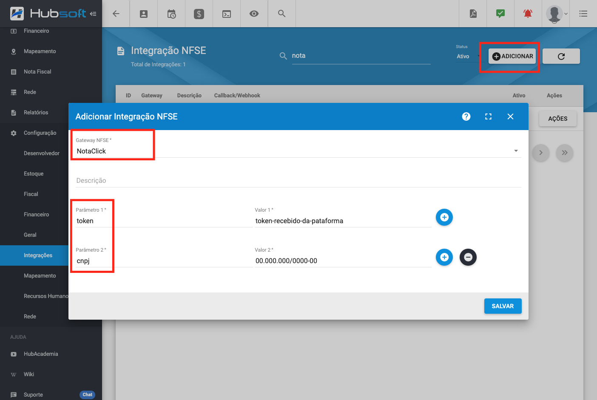This screenshot has width=597, height=400.
Task: Click the back arrow icon in the toolbar
Action: click(x=116, y=14)
